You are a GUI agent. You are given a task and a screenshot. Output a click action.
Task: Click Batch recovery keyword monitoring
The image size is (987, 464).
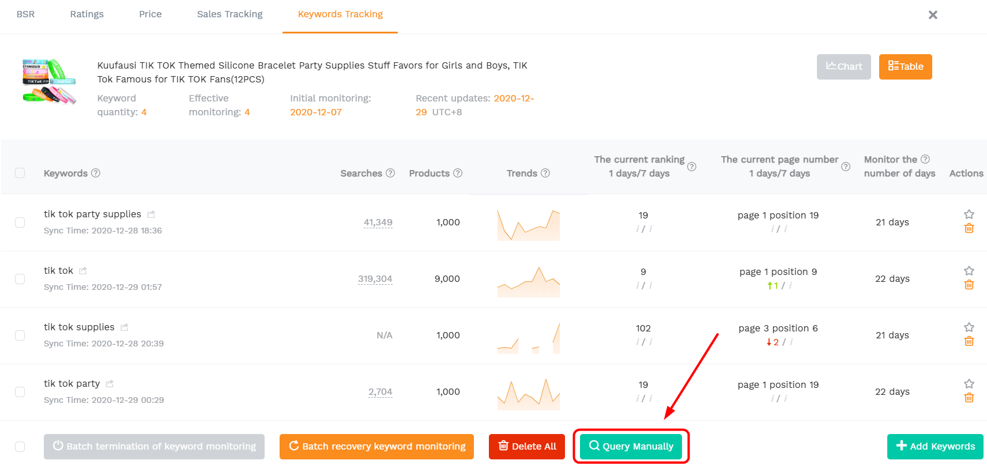[376, 447]
